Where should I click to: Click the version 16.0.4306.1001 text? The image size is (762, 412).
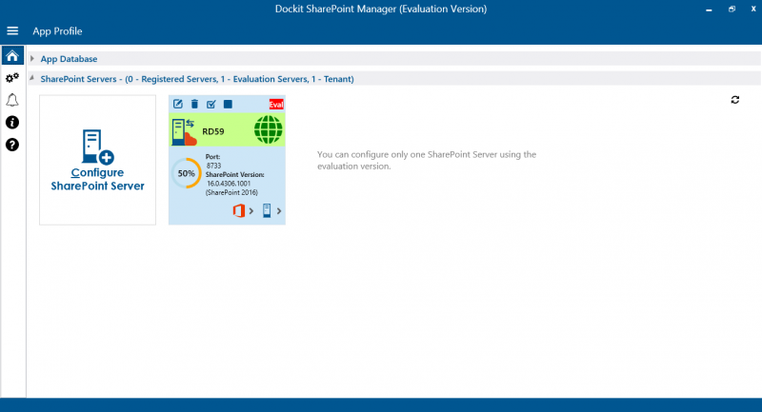point(229,184)
